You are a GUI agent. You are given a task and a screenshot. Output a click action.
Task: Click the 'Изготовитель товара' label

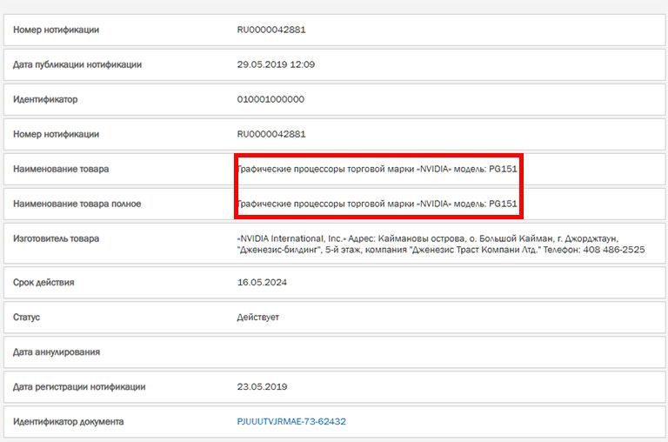56,238
